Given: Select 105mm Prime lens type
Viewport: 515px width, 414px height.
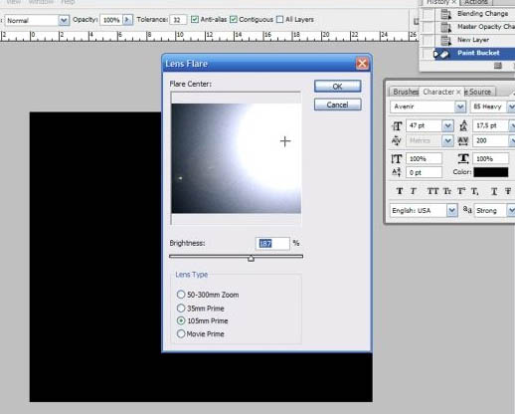Looking at the screenshot, I should point(181,320).
